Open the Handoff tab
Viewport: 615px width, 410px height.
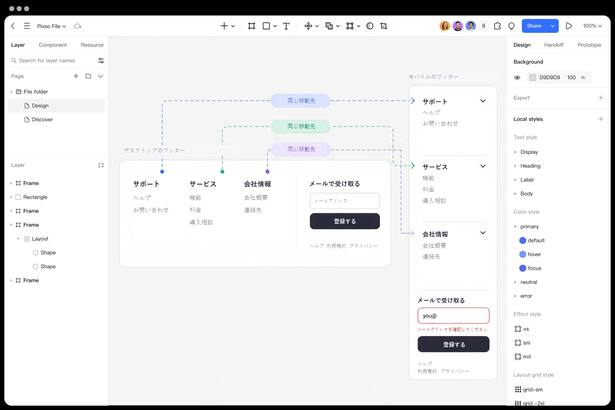[x=554, y=45]
